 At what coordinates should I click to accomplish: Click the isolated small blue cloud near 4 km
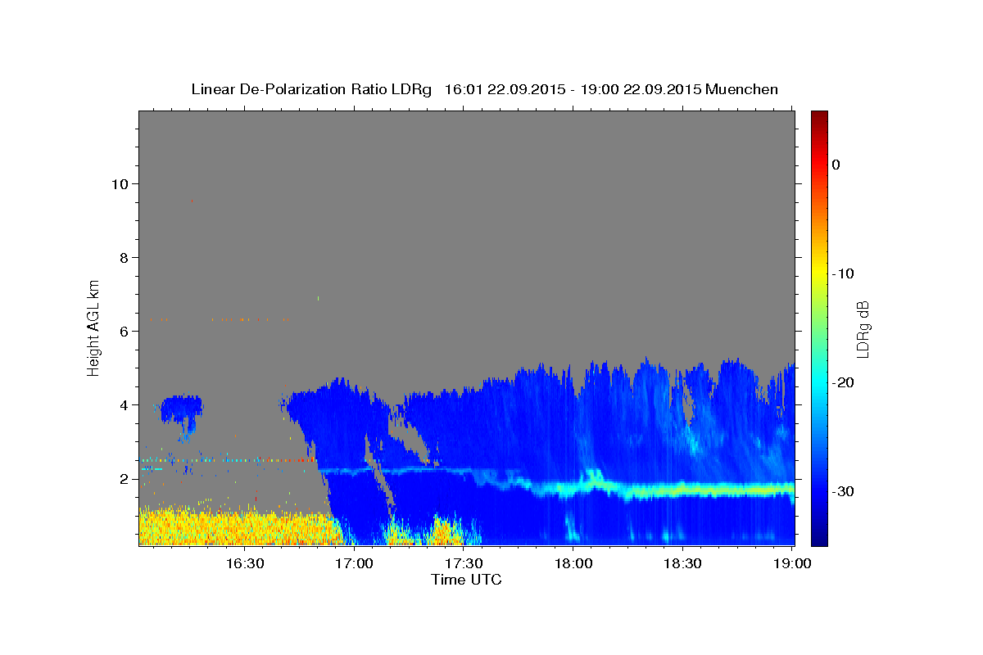point(181,409)
